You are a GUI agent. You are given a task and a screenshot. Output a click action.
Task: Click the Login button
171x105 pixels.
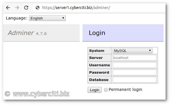(x=94, y=90)
